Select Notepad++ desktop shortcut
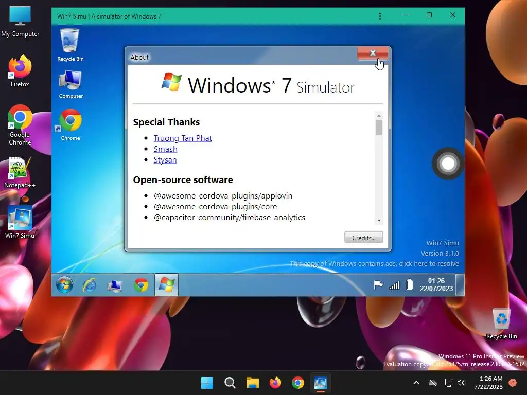Viewport: 527px width, 395px height. (20, 172)
